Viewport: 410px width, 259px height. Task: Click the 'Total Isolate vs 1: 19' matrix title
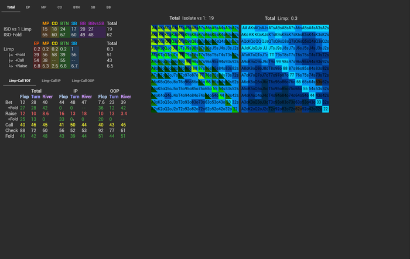[192, 18]
